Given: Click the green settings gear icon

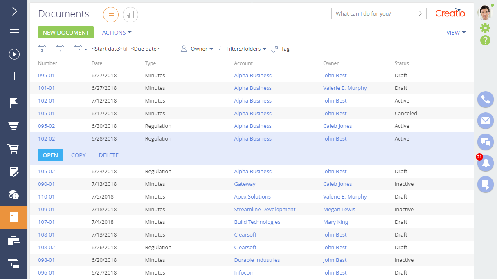Looking at the screenshot, I should 485,28.
